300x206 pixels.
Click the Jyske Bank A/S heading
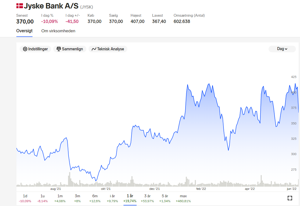tap(51, 6)
